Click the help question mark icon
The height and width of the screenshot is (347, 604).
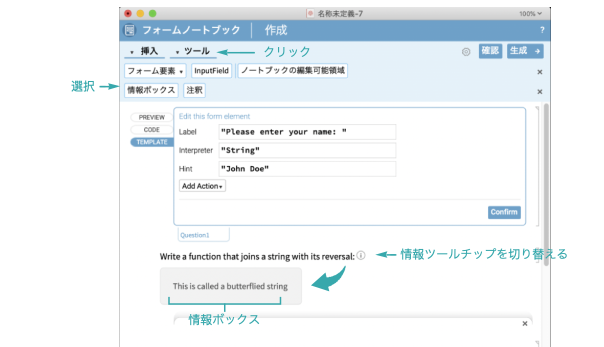(x=542, y=30)
